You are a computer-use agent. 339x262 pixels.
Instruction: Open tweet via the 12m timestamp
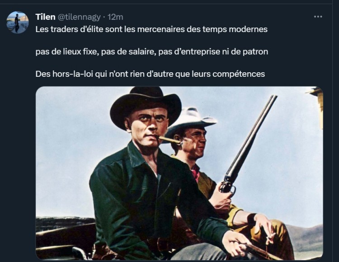115,17
